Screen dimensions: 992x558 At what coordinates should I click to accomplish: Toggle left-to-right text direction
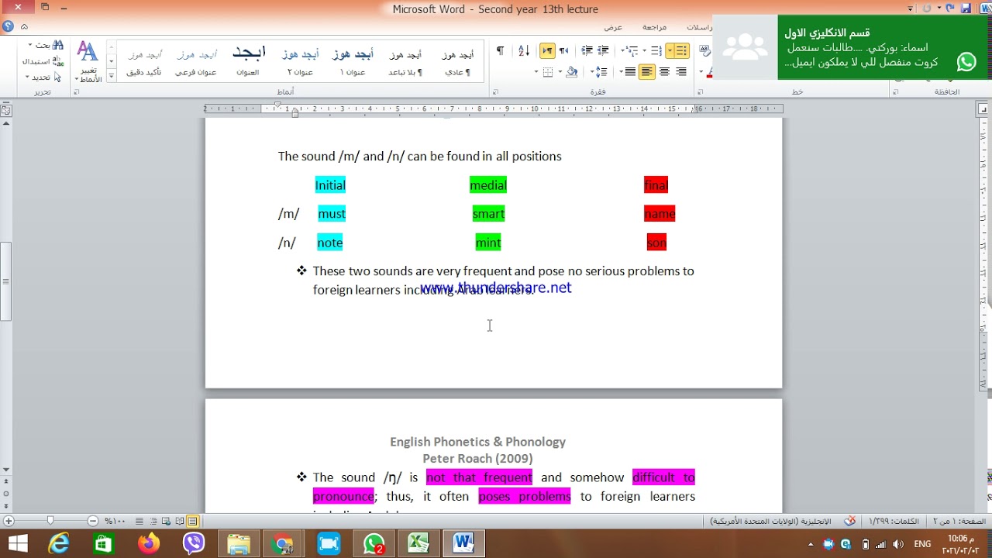coord(547,50)
